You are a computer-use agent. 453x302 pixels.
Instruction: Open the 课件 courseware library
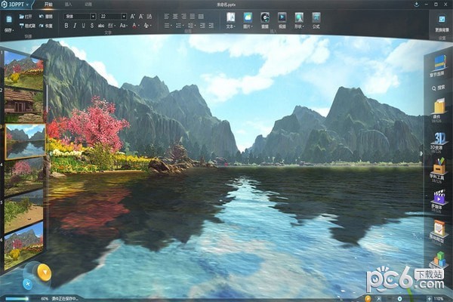click(x=439, y=109)
